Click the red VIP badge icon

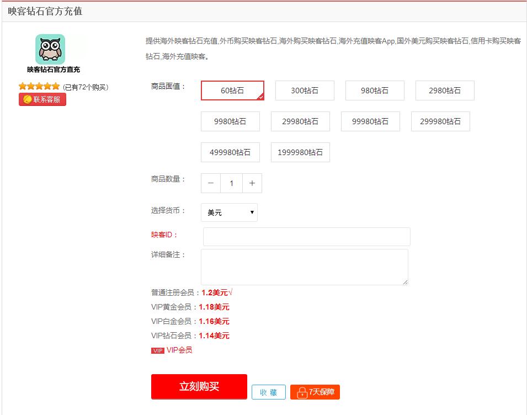(x=158, y=350)
